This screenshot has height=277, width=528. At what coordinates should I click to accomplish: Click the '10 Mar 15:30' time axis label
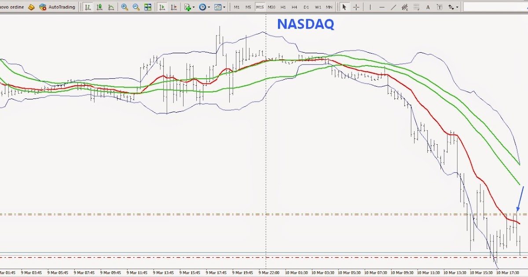tap(481, 273)
